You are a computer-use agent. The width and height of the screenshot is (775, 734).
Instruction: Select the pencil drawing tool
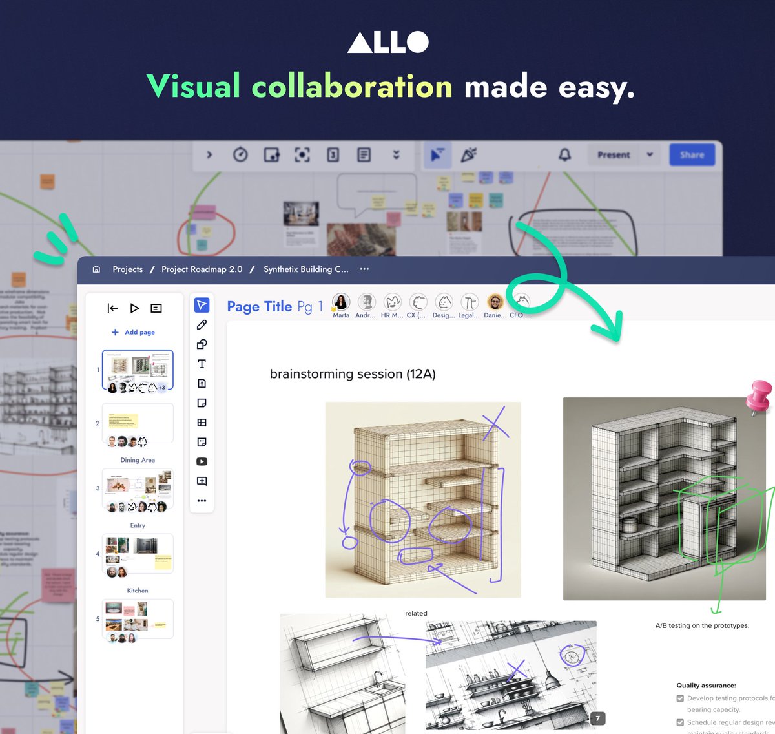[x=201, y=325]
